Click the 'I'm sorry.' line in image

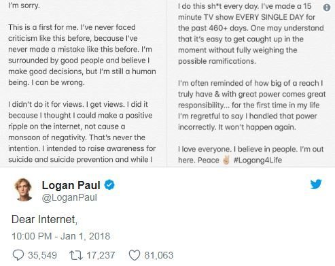(24, 5)
